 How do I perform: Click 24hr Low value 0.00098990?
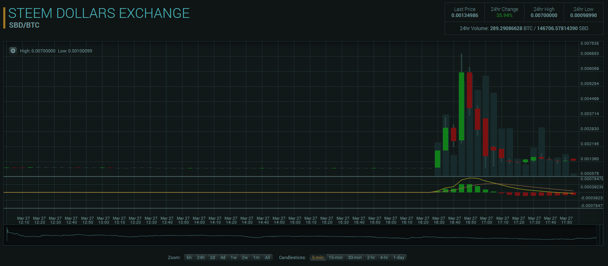coord(584,15)
